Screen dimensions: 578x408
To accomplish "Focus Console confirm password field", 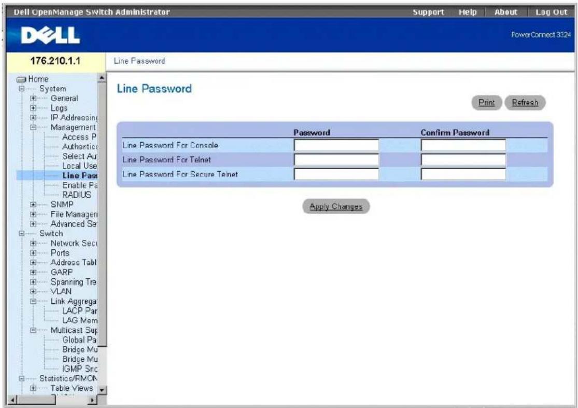I will [463, 145].
